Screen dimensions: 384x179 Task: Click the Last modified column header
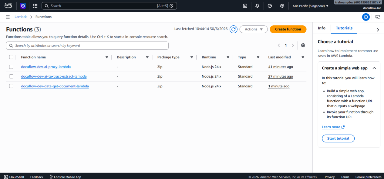(279, 57)
